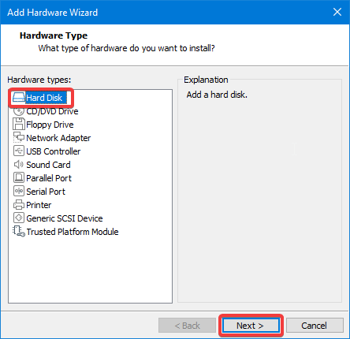Screen dimensions: 350x339
Task: Pick the Network Adapter icon
Action: tap(19, 137)
